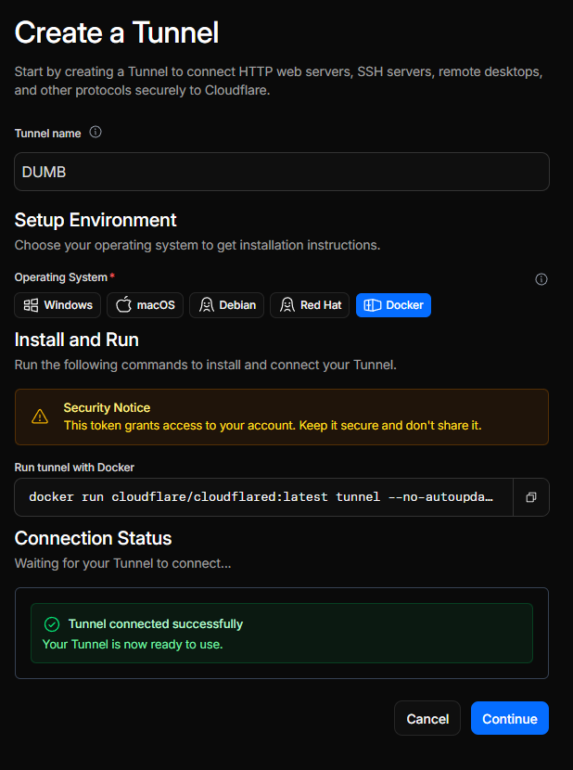The image size is (573, 770).
Task: Click 'Waiting for your Tunnel to connect...' text
Action: pos(122,563)
